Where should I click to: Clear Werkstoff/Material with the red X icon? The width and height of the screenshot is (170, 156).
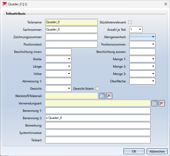pos(109,96)
